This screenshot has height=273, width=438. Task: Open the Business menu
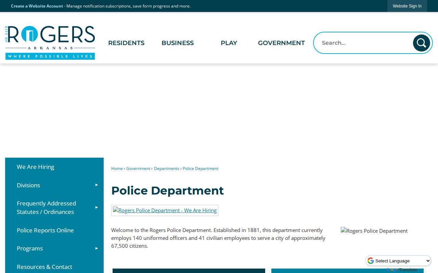[x=178, y=43]
